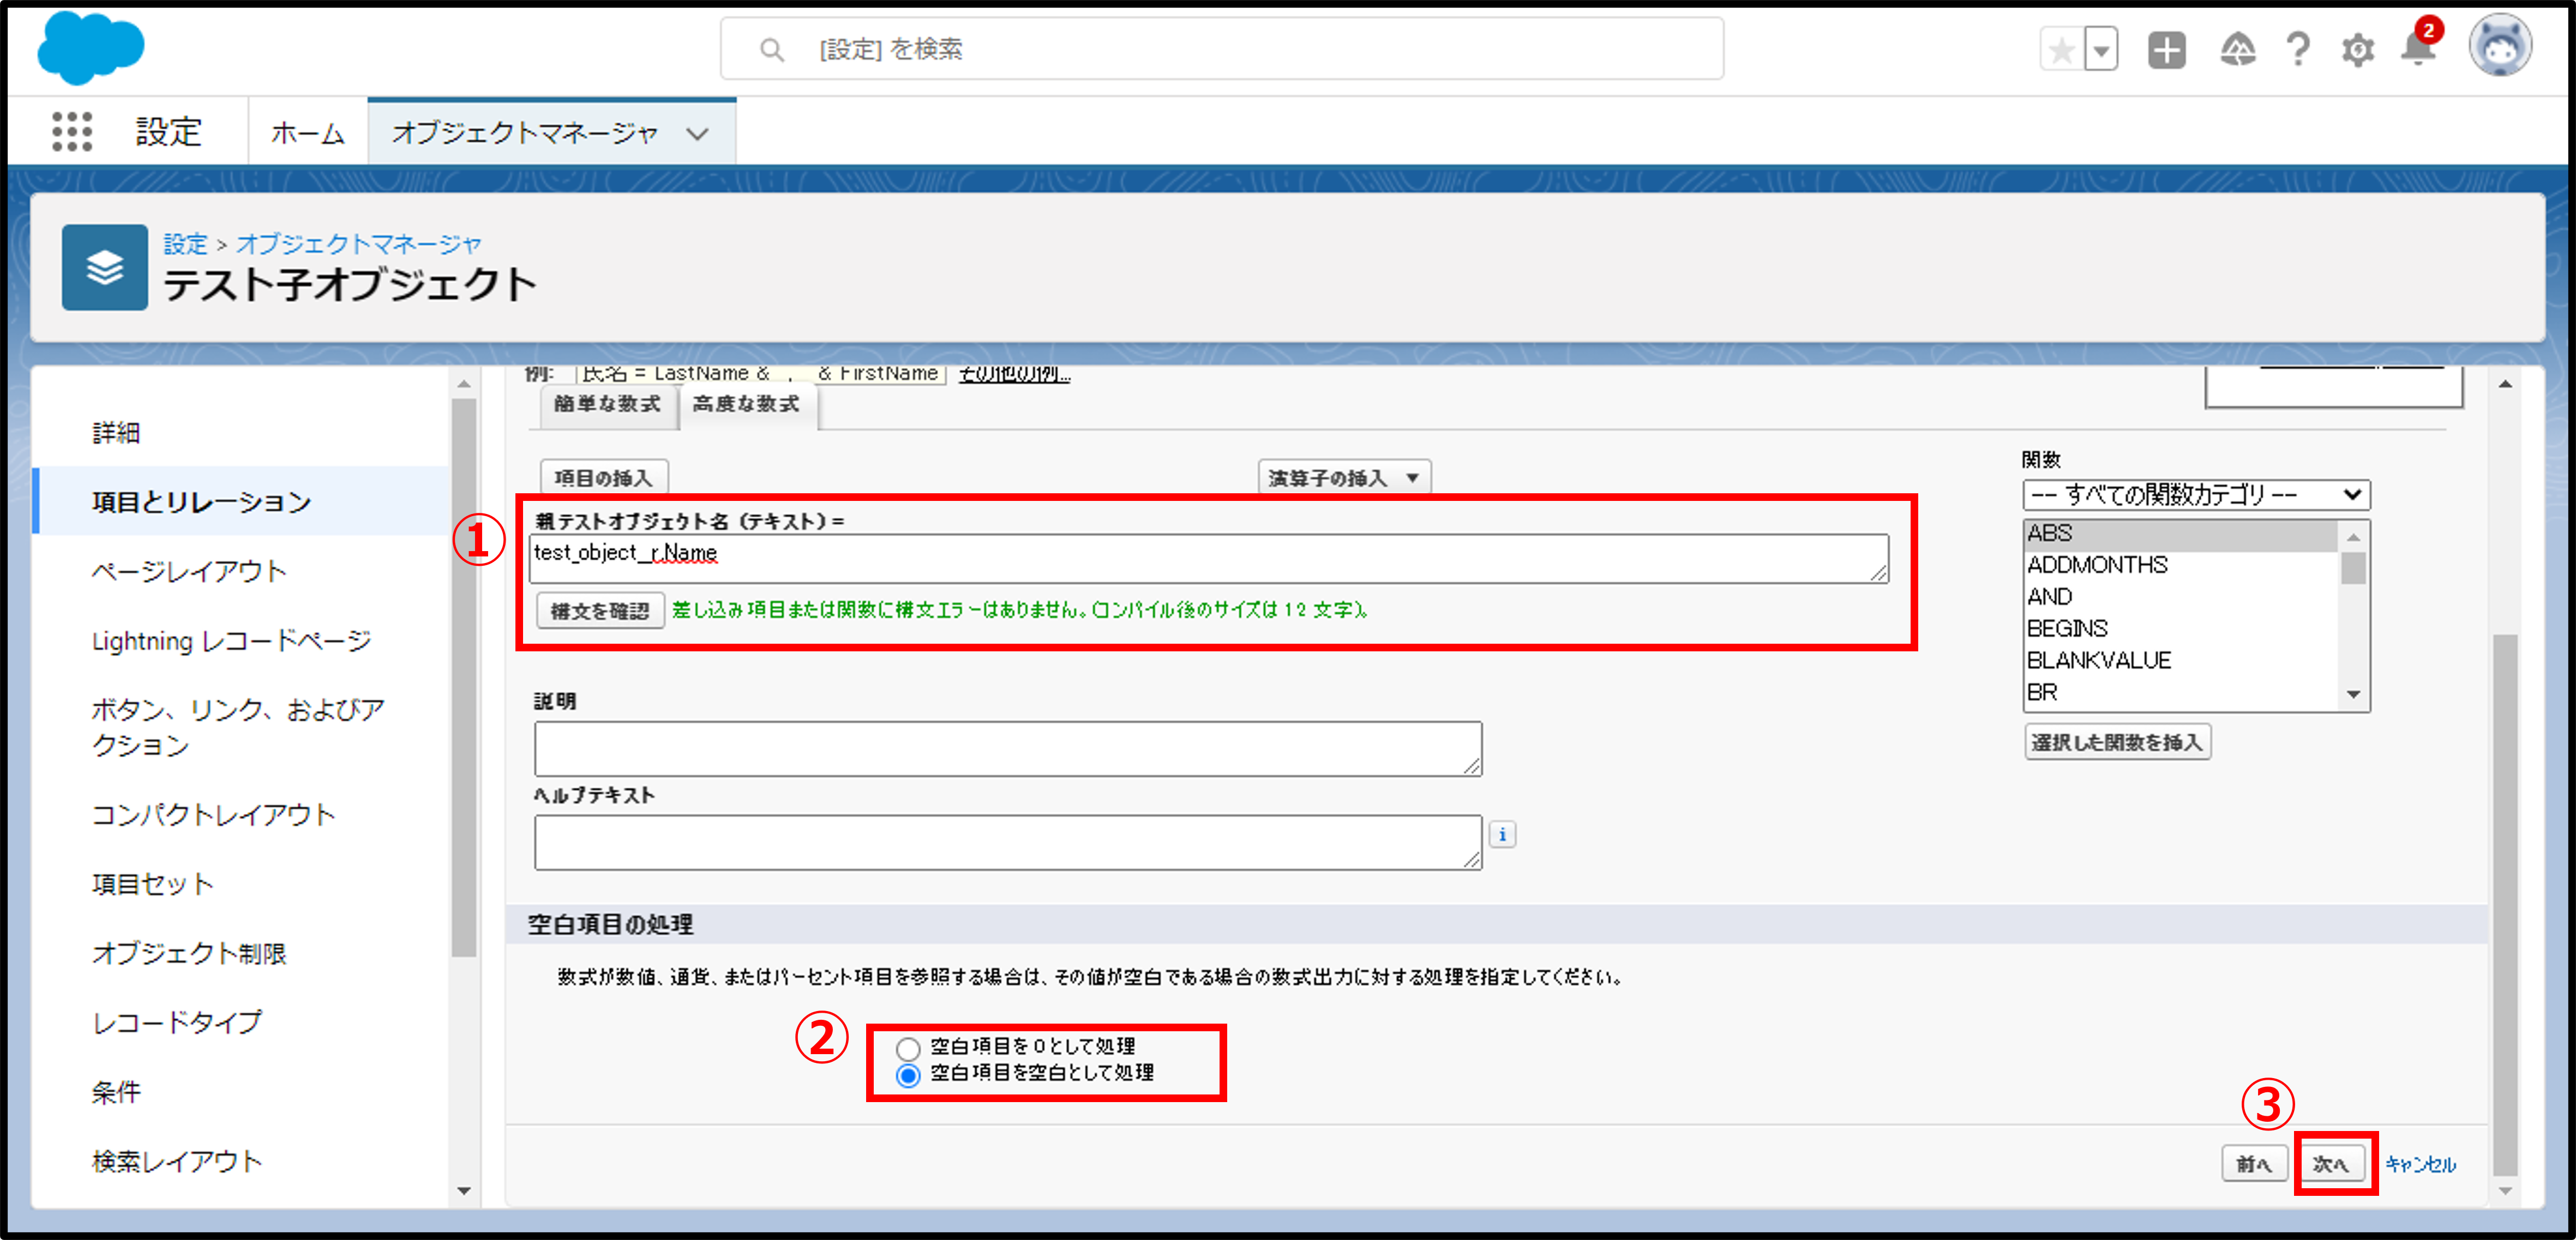Viewport: 2576px width, 1240px height.
Task: Click the 構文を確認 button
Action: tap(600, 610)
